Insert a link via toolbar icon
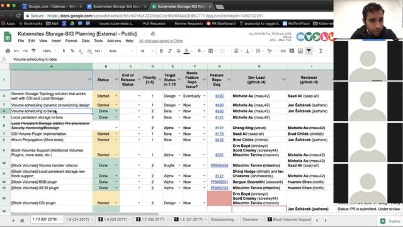This screenshot has width=403, height=227. pos(283,51)
